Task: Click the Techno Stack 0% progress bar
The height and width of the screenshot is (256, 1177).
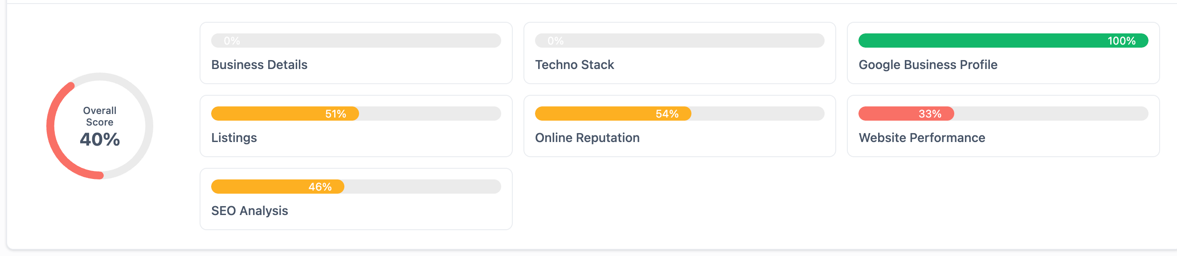Action: tap(679, 41)
